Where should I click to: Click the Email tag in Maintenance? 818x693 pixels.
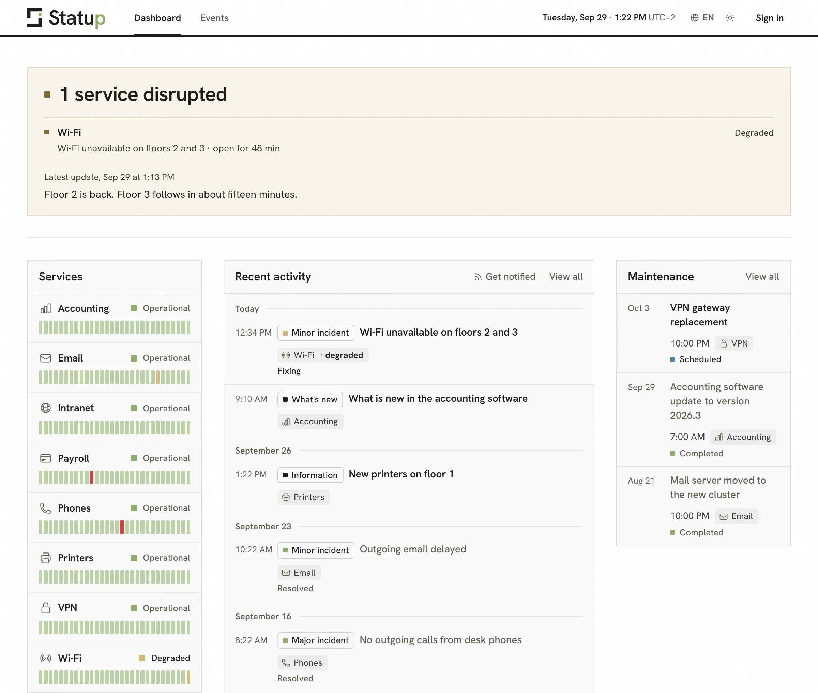tap(736, 516)
